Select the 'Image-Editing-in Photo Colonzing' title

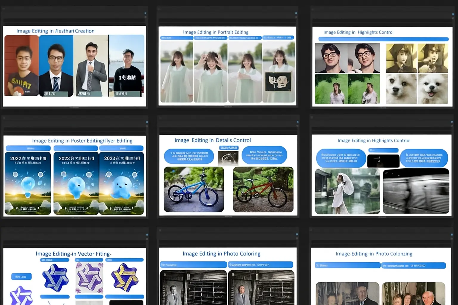[x=374, y=254]
